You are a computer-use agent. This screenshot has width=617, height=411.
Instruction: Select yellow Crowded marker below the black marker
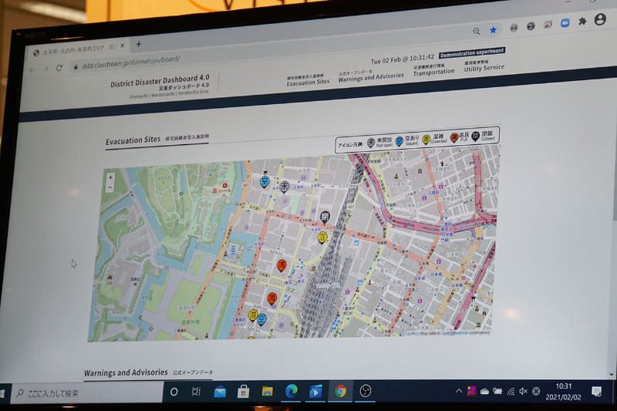tap(322, 238)
